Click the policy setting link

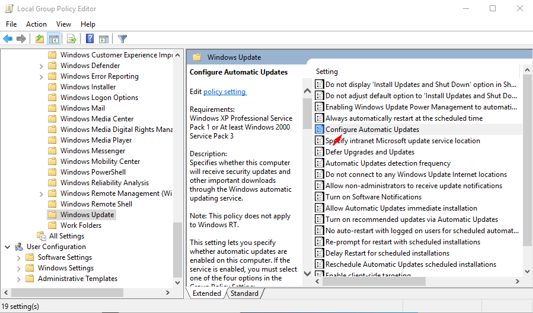tap(225, 92)
